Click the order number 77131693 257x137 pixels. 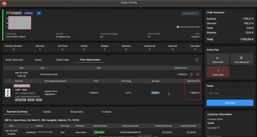(14, 13)
